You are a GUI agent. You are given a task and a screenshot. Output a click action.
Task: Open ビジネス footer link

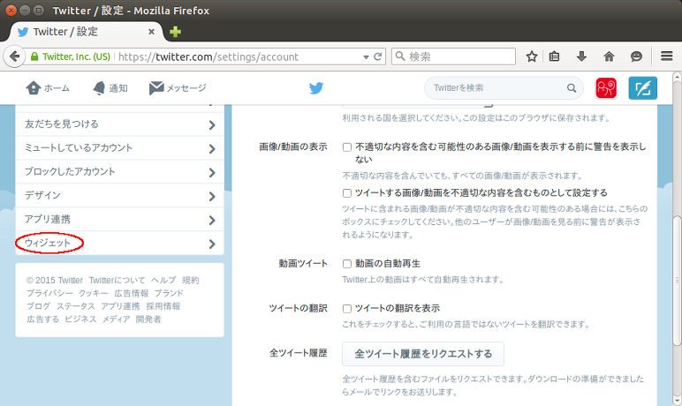pyautogui.click(x=80, y=320)
